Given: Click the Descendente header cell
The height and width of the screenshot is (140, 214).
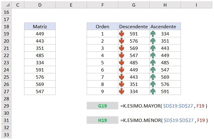Looking at the screenshot, I should click(x=134, y=26).
